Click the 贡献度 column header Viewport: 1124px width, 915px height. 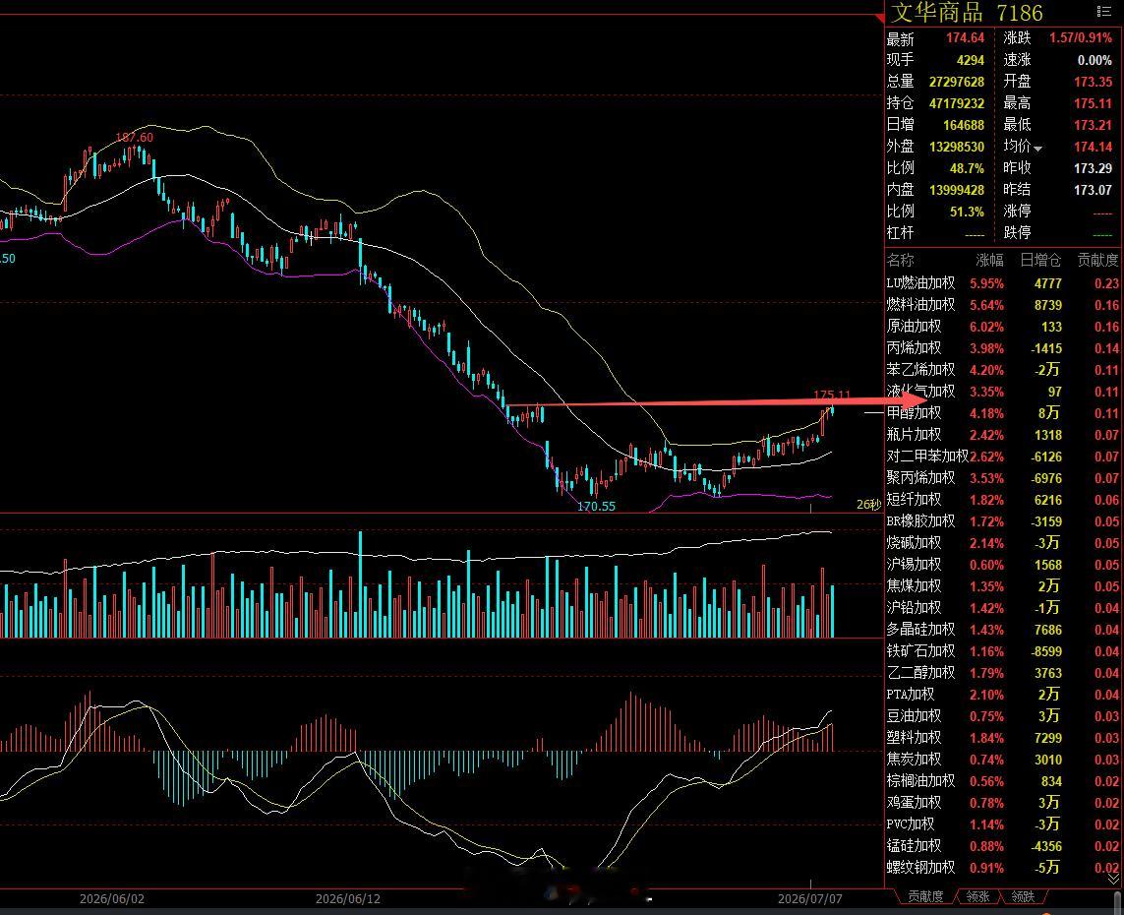1097,261
